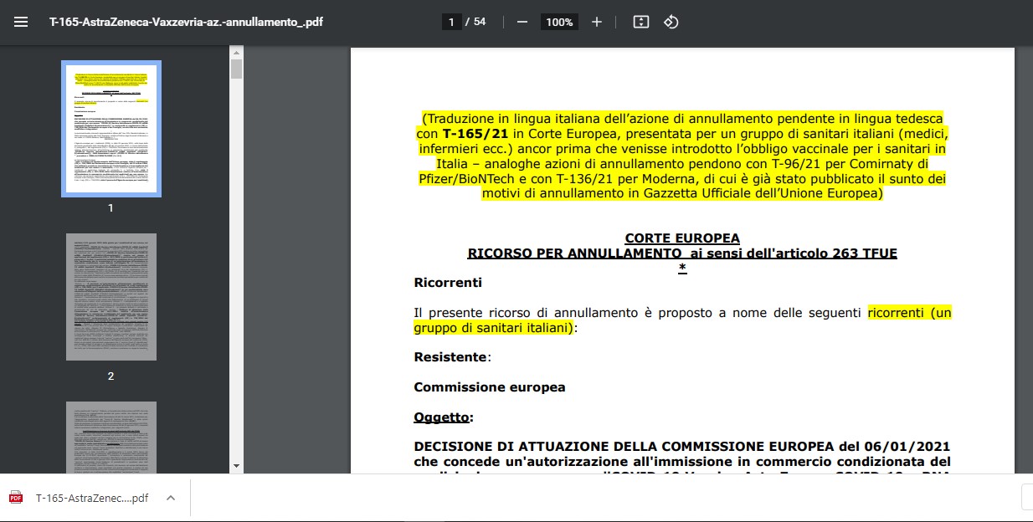The width and height of the screenshot is (1033, 522).
Task: Click the 'CORTE EUROPEA' heading
Action: pos(682,238)
